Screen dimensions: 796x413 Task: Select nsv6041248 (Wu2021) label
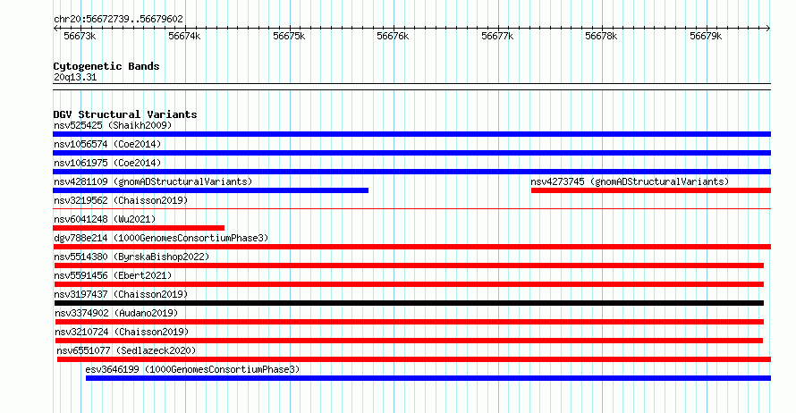105,219
